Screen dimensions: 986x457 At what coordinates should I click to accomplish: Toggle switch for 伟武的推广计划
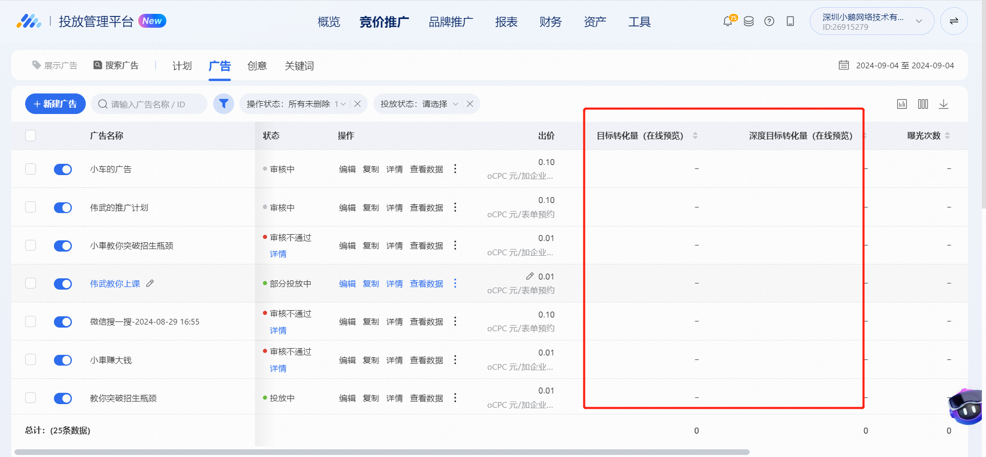pyautogui.click(x=63, y=207)
